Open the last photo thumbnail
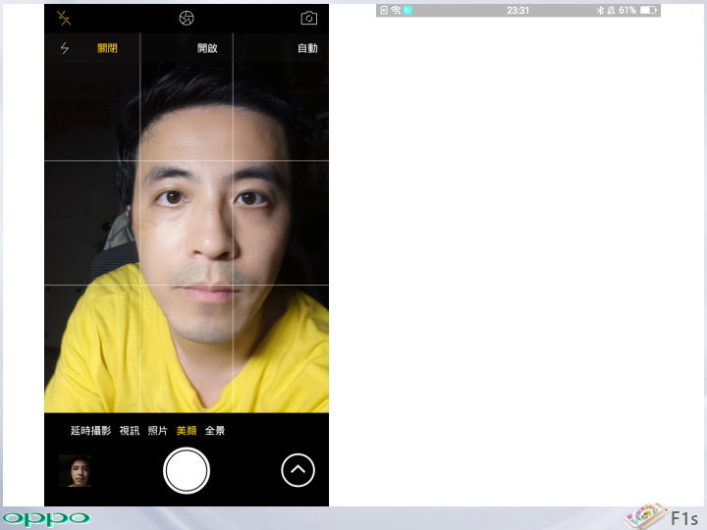 tap(76, 471)
